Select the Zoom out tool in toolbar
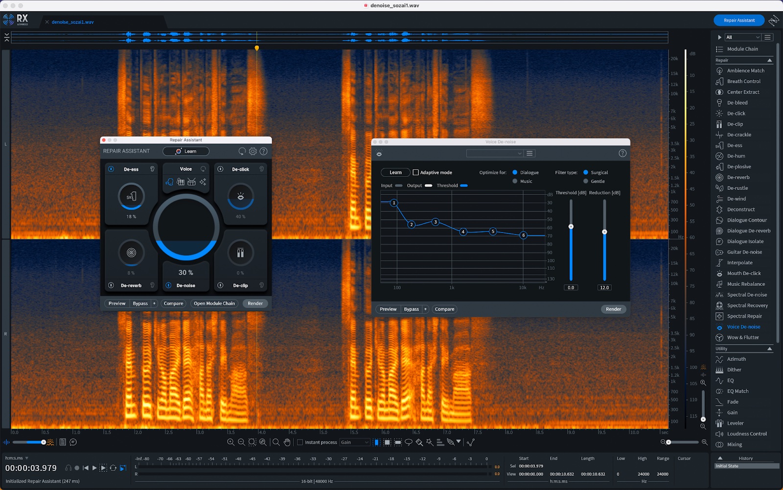783x490 pixels. point(241,442)
